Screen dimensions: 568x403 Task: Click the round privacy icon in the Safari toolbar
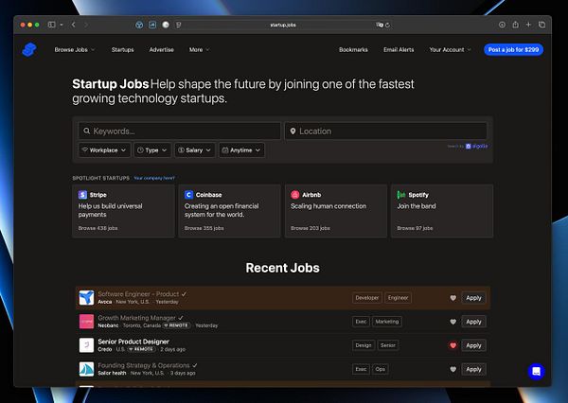tap(166, 25)
